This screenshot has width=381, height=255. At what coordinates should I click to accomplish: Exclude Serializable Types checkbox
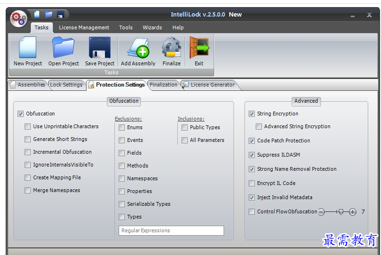pyautogui.click(x=122, y=204)
